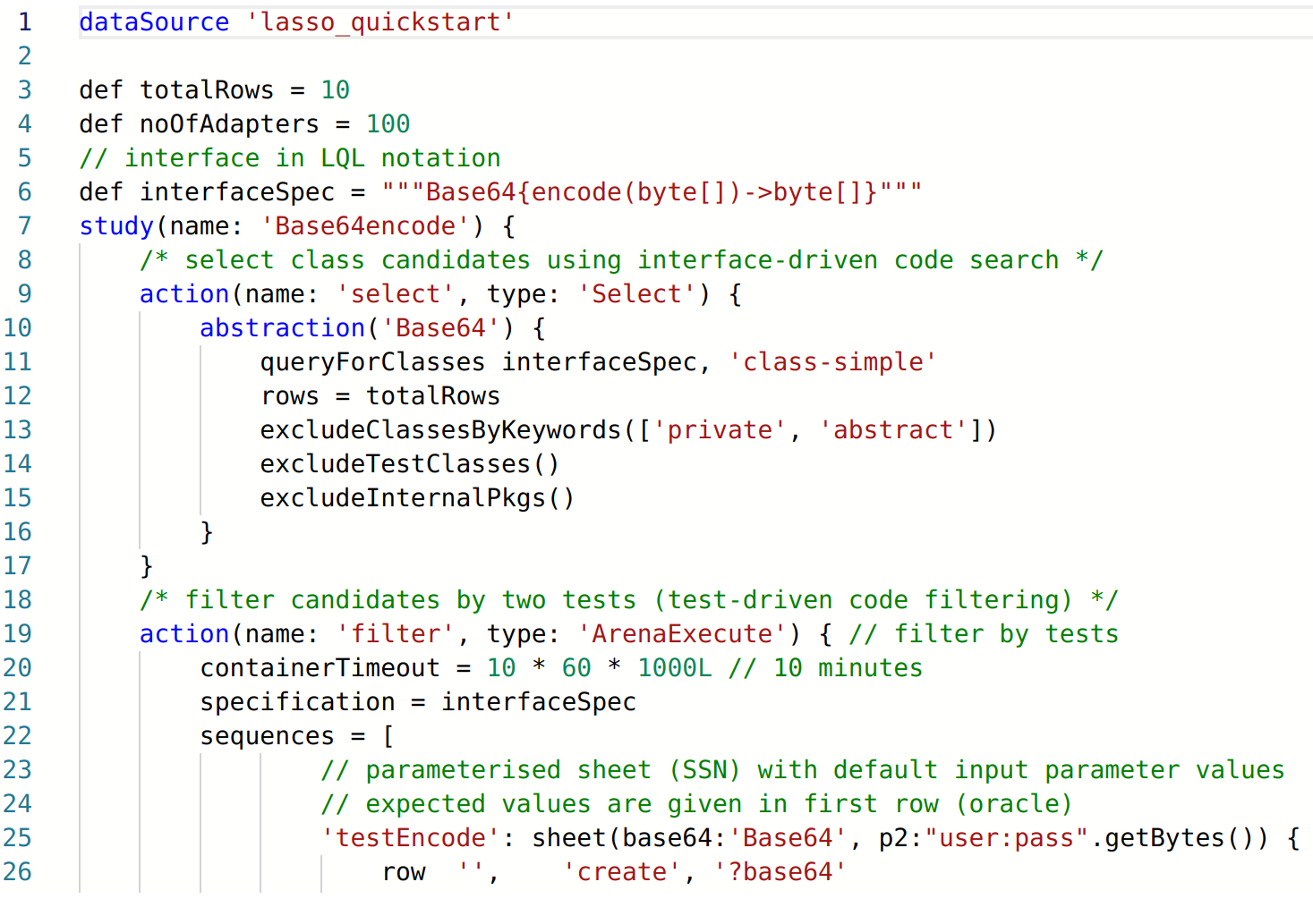1313x899 pixels.
Task: Click line number 1 in the gutter
Action: 25,21
